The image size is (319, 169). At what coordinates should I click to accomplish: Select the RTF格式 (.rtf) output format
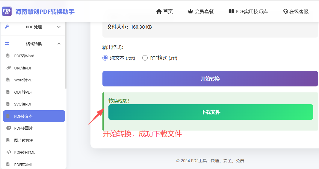click(x=145, y=58)
